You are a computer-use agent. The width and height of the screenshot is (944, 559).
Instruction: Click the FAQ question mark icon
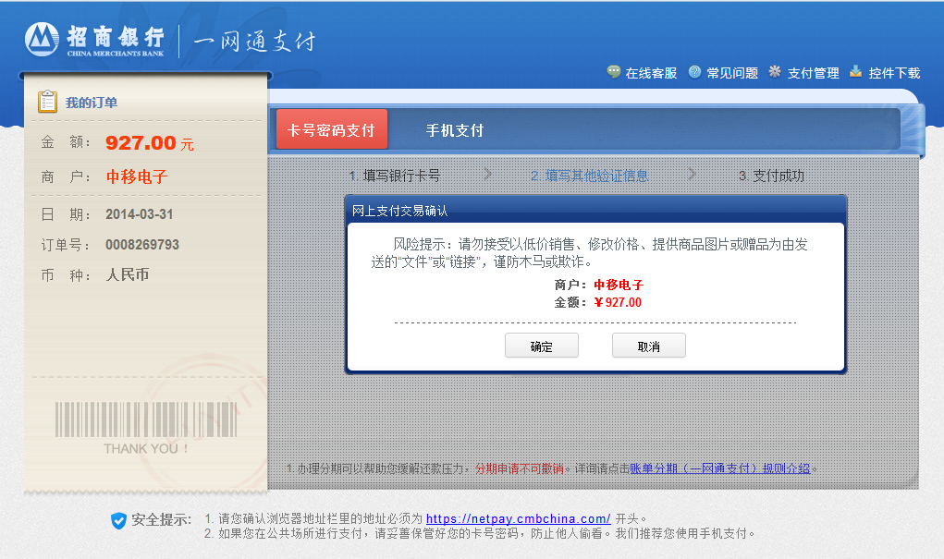click(x=694, y=72)
